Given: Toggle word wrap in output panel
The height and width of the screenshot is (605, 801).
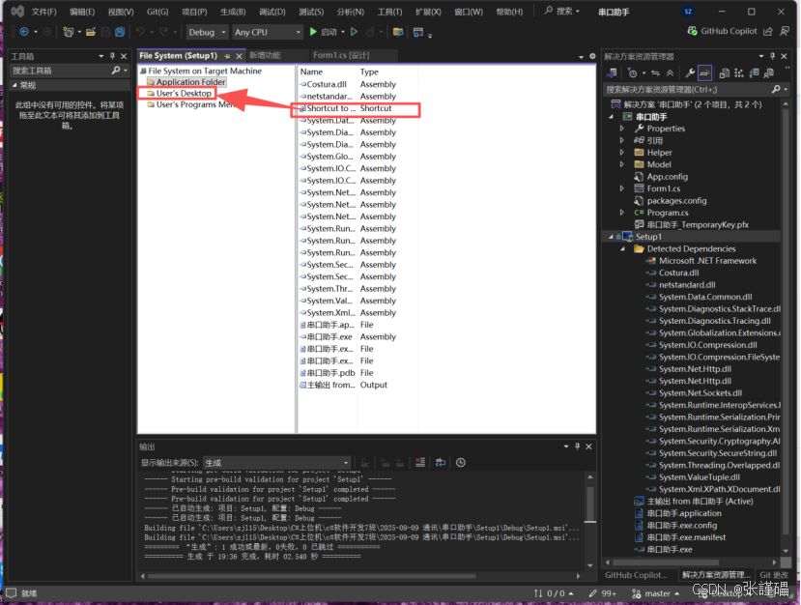Looking at the screenshot, I should [441, 462].
